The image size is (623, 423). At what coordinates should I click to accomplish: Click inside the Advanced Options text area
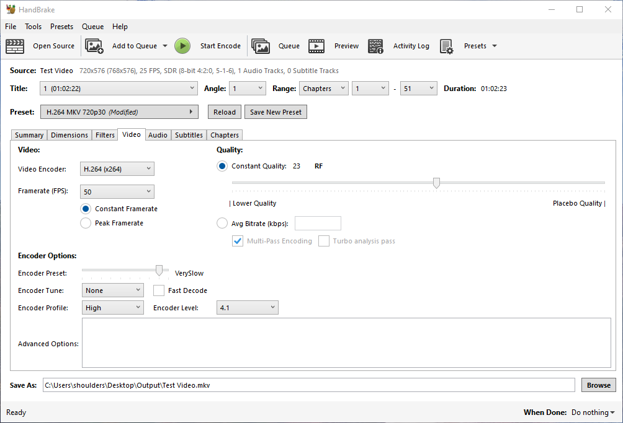pos(346,343)
